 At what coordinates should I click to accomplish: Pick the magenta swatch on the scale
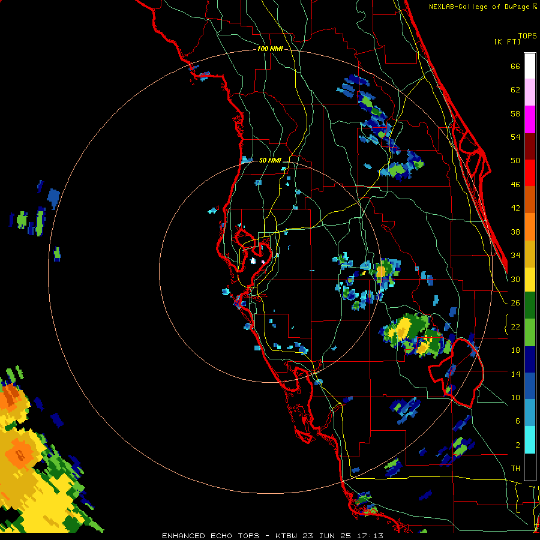(x=530, y=119)
